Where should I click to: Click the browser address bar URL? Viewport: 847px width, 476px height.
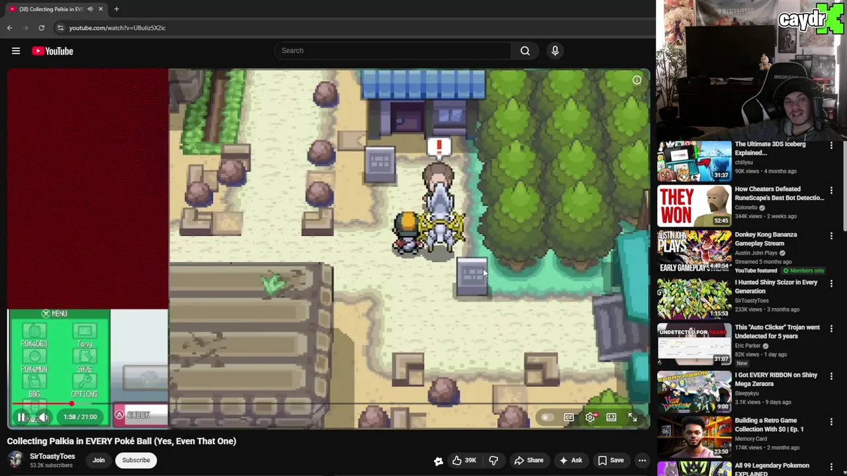[x=117, y=28]
